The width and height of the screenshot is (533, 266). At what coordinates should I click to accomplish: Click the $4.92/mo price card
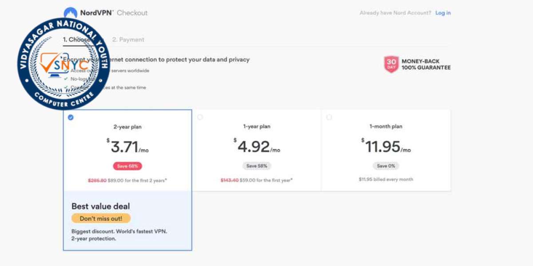(257, 150)
